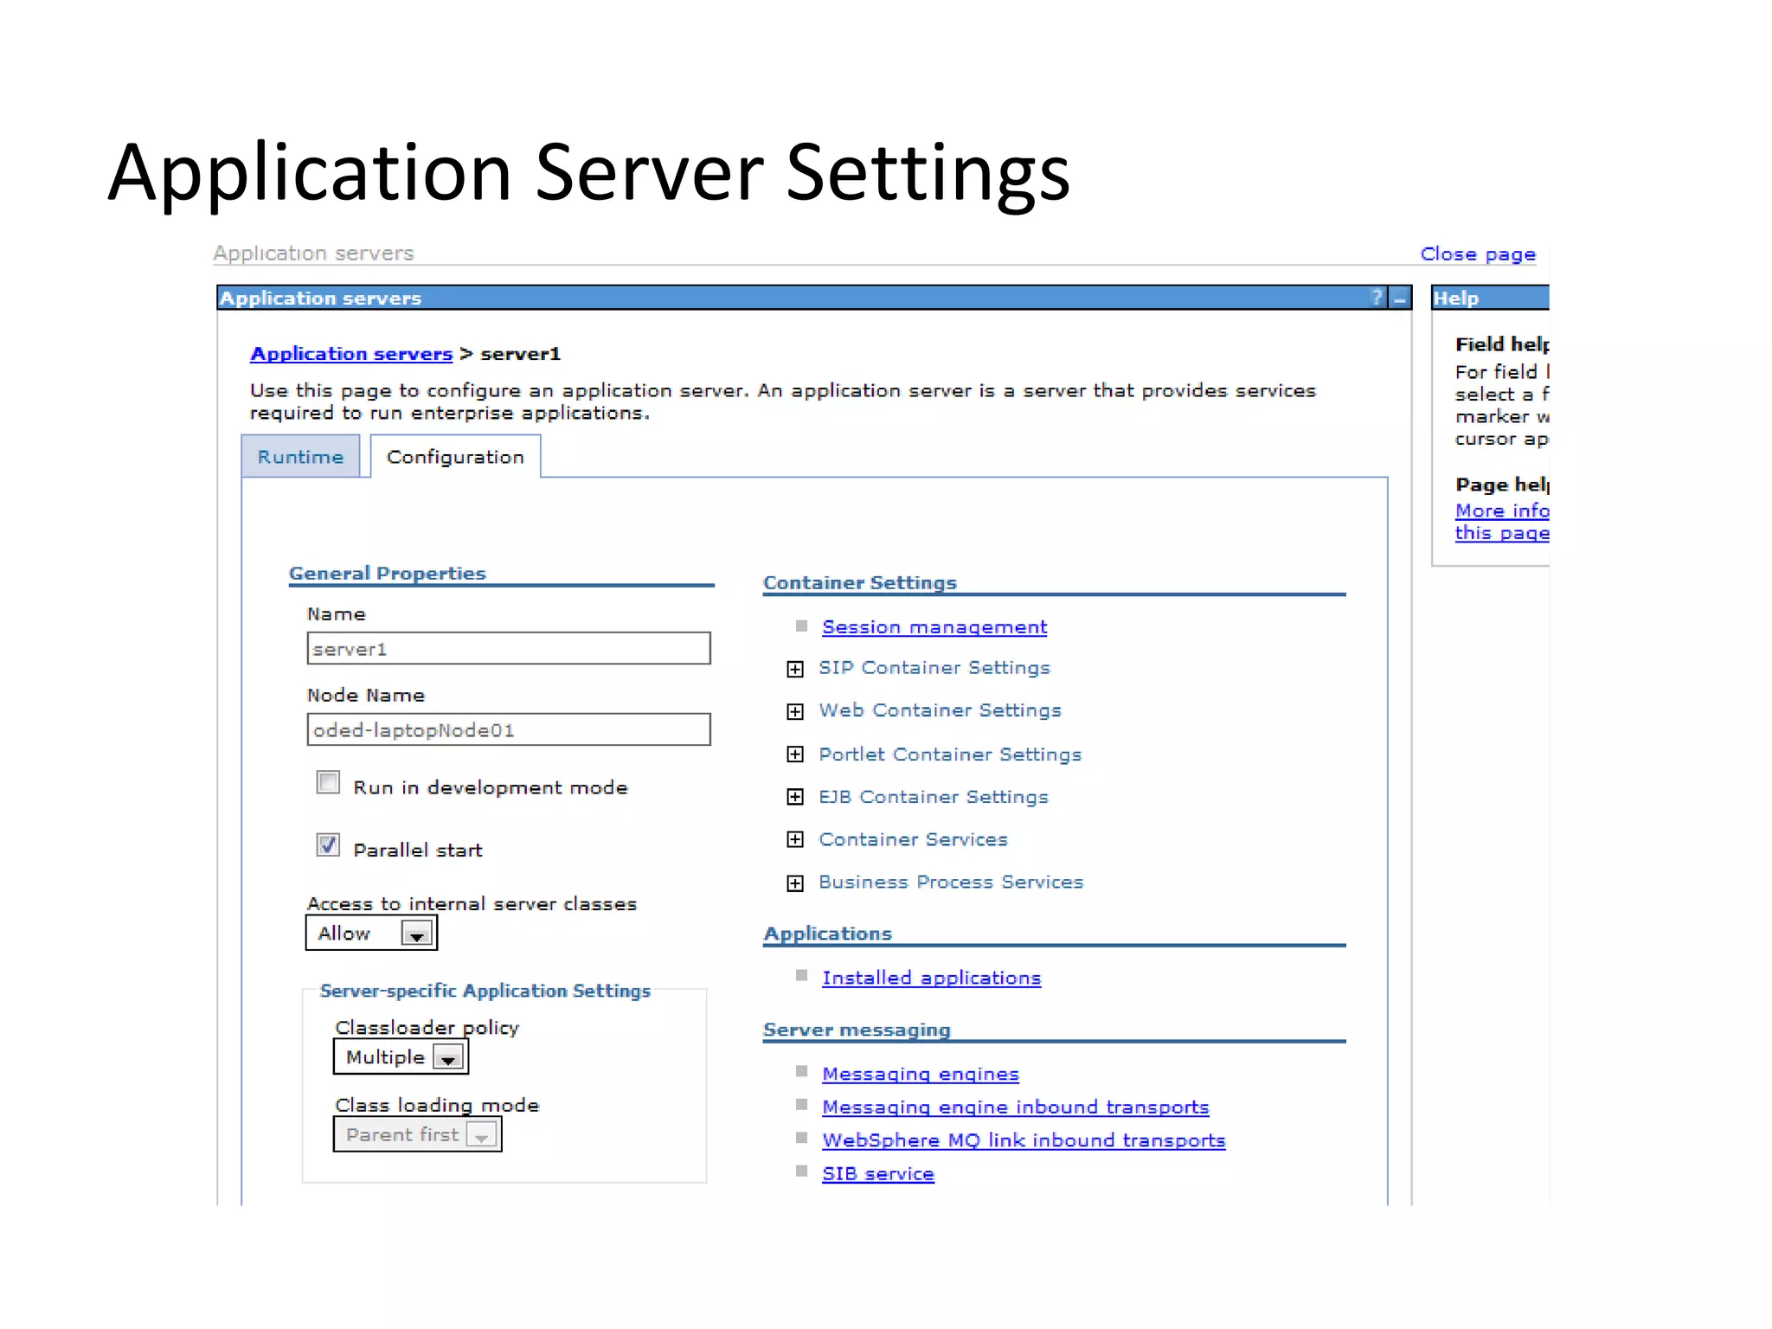This screenshot has width=1772, height=1329.
Task: Expand Portlet Container Settings
Action: (x=795, y=754)
